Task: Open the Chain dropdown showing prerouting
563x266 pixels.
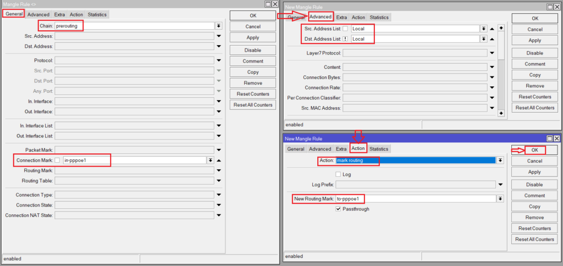Action: (218, 26)
